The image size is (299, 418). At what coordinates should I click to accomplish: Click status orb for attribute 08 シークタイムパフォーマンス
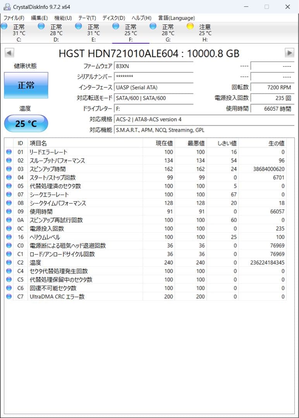click(x=9, y=203)
